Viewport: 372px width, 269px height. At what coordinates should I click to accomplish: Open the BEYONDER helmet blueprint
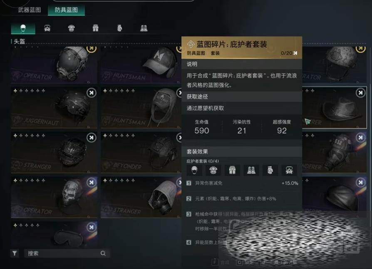coord(141,152)
